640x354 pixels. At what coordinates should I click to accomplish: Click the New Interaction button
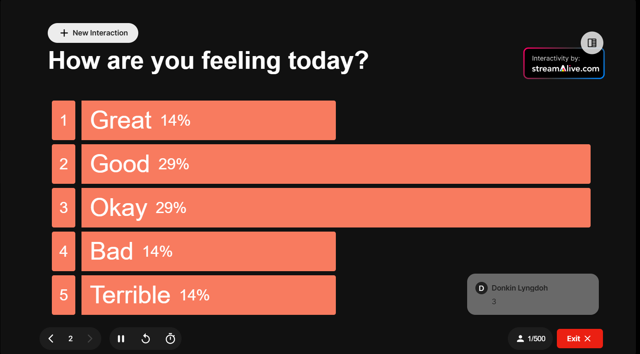[x=93, y=33]
